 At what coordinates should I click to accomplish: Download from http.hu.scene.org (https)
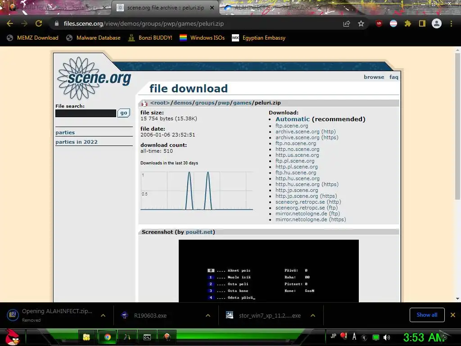tap(307, 184)
